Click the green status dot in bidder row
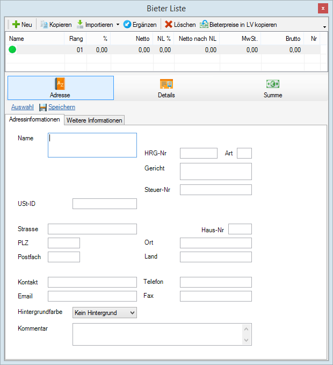This screenshot has height=365, width=333. tap(12, 49)
